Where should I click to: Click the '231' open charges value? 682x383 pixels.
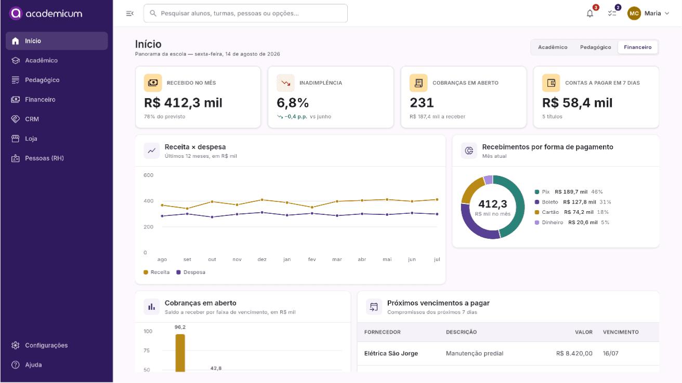[422, 103]
